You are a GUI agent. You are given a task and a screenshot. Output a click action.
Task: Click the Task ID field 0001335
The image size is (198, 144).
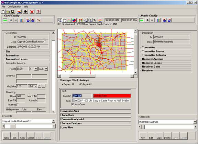click(81, 96)
